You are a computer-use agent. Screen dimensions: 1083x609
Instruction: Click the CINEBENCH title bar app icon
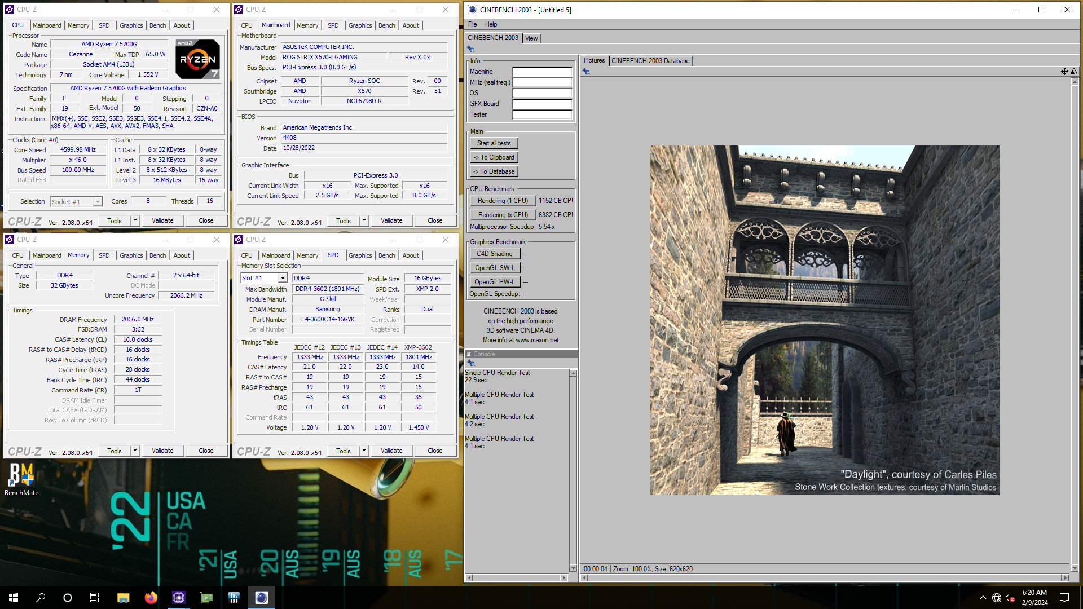[473, 10]
